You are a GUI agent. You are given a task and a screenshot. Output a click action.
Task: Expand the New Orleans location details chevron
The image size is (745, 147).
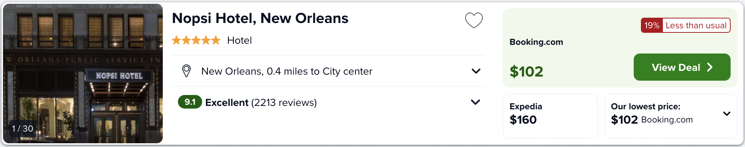[476, 71]
